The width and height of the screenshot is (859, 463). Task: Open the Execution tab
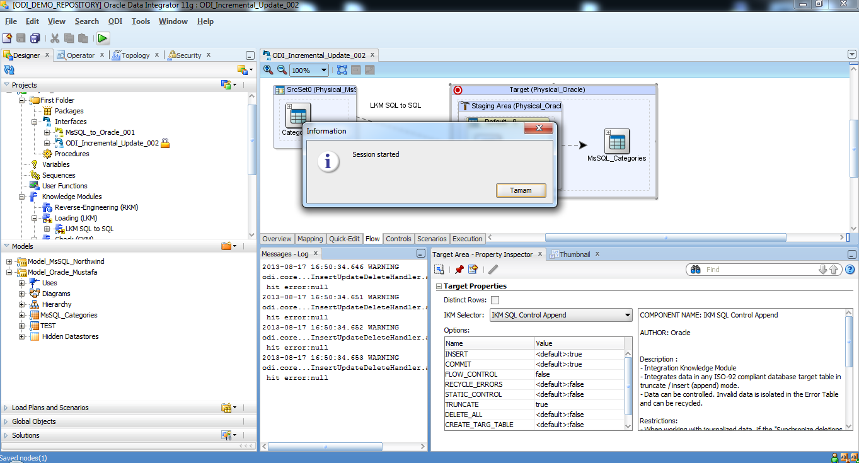coord(468,239)
